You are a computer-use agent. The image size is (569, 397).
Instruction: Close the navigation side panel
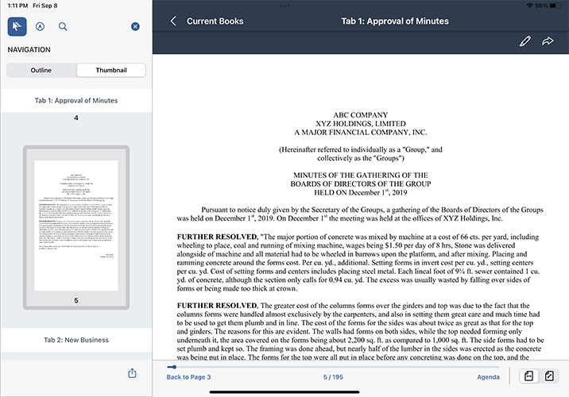point(135,27)
